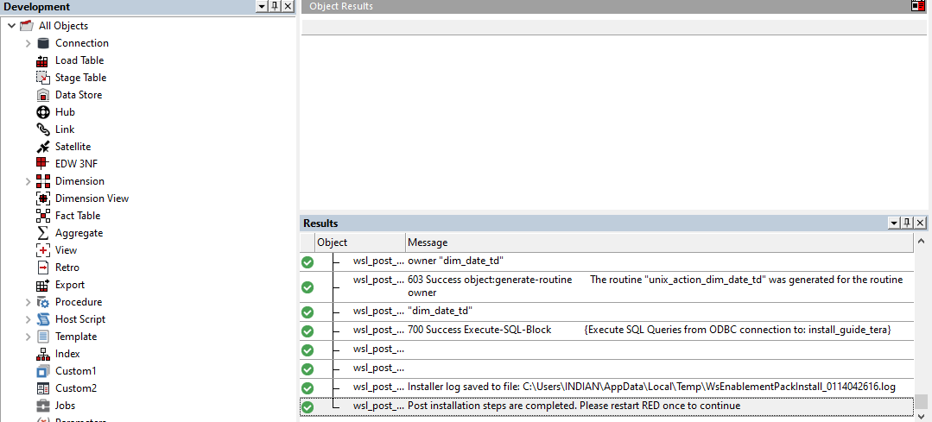Viewport: 932px width, 422px height.
Task: Click the Jobs briefcase icon
Action: (43, 406)
